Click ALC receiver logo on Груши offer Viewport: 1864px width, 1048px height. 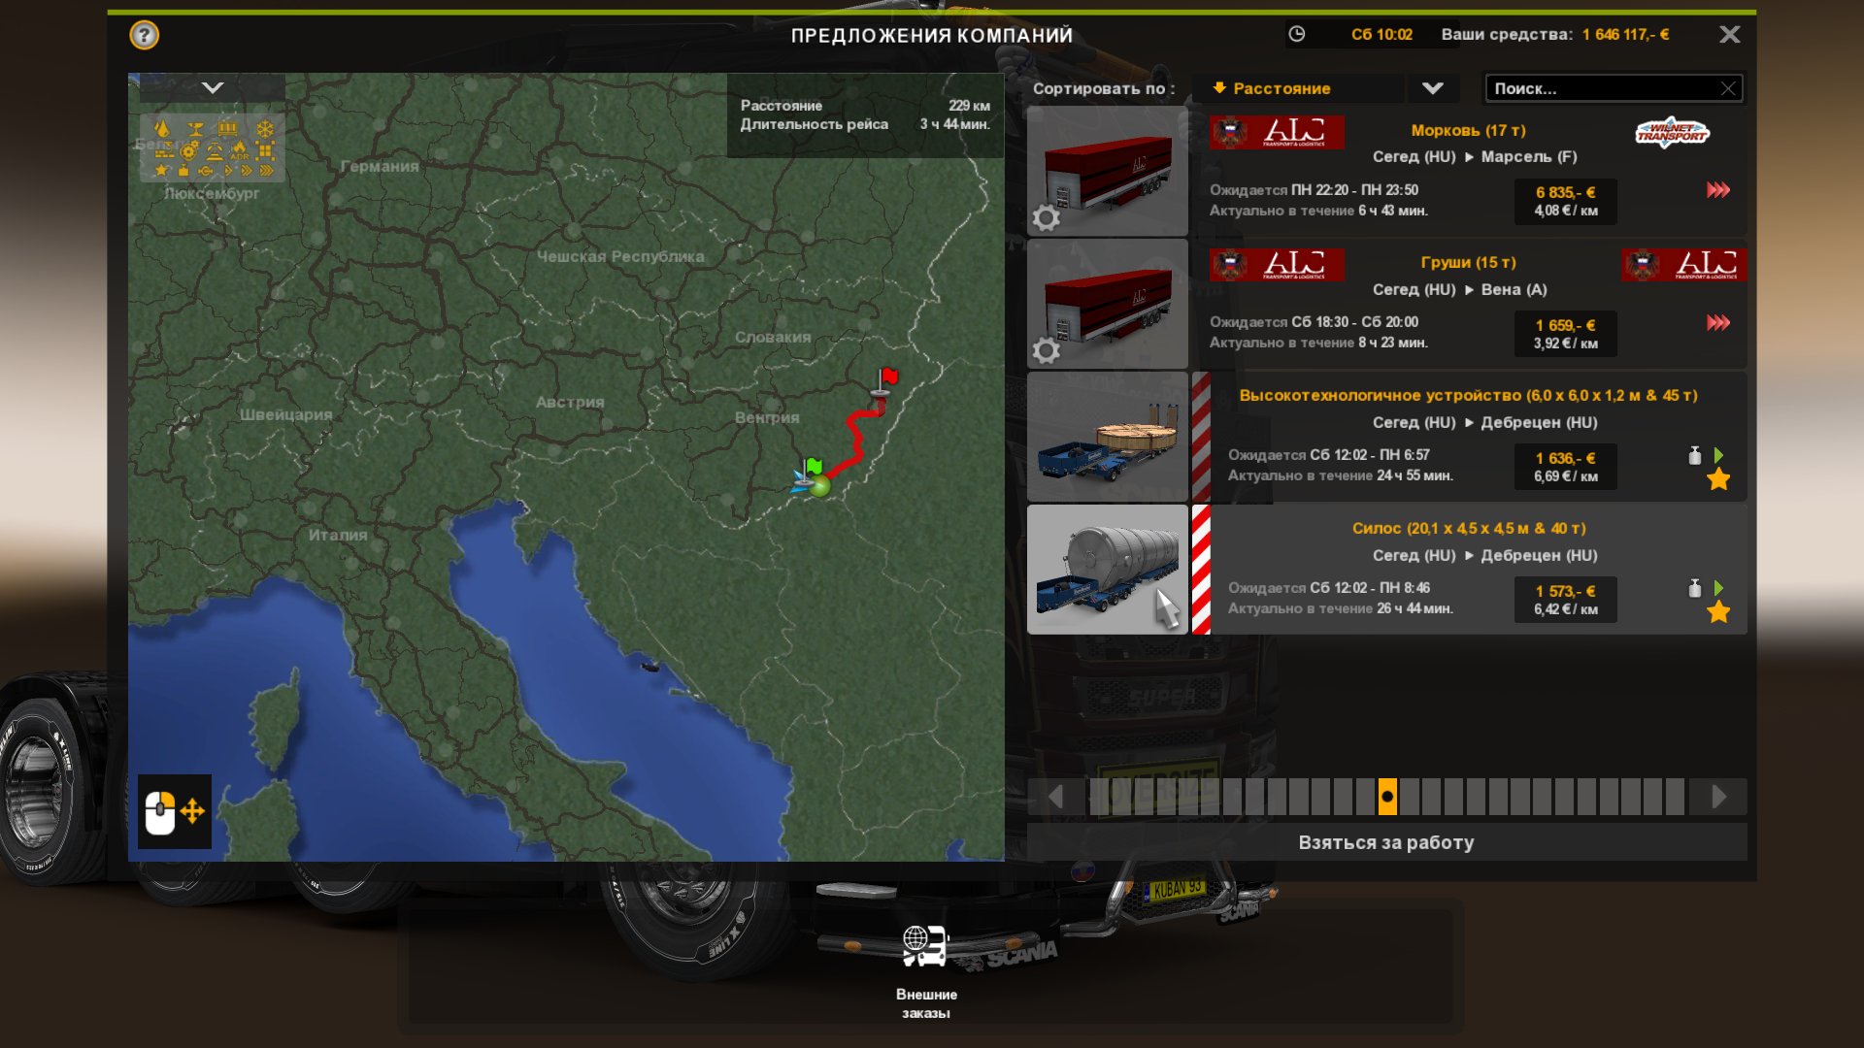(1683, 264)
